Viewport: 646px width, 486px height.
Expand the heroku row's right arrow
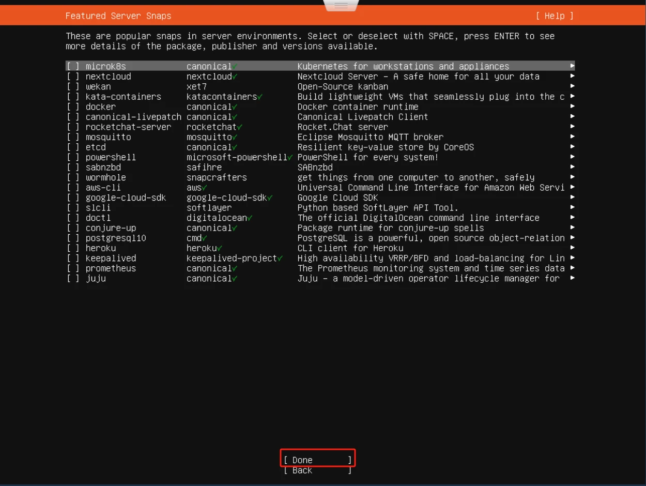[572, 248]
